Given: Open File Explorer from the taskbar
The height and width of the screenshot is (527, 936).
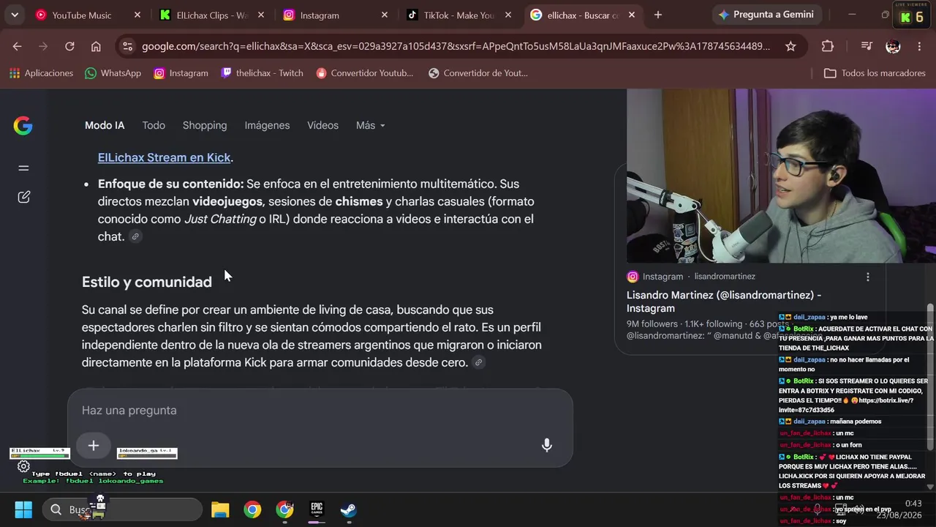Looking at the screenshot, I should coord(220,509).
